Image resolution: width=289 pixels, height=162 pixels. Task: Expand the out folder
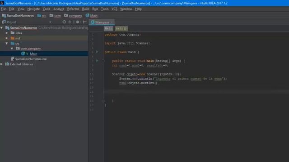[x=7, y=38]
